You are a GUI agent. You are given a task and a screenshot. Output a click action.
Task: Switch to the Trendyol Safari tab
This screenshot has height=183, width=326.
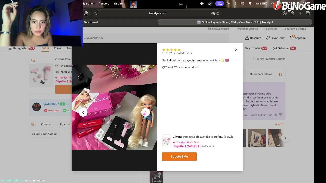pos(235,22)
